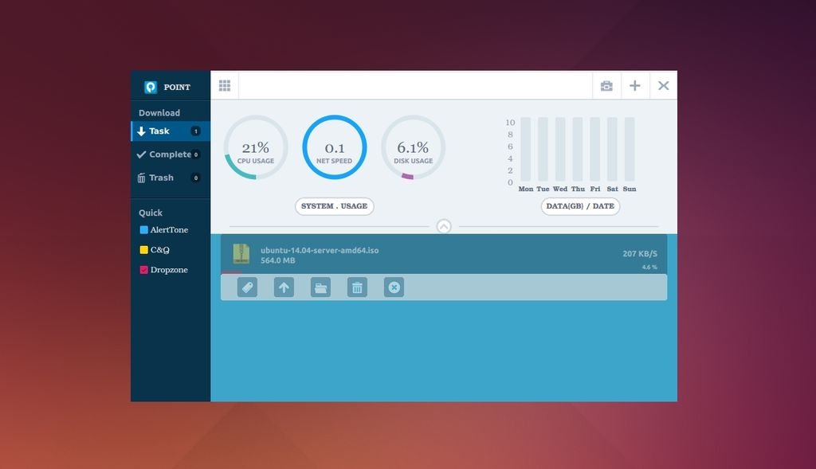Click the Download section heading
Image resolution: width=816 pixels, height=469 pixels.
pyautogui.click(x=159, y=113)
